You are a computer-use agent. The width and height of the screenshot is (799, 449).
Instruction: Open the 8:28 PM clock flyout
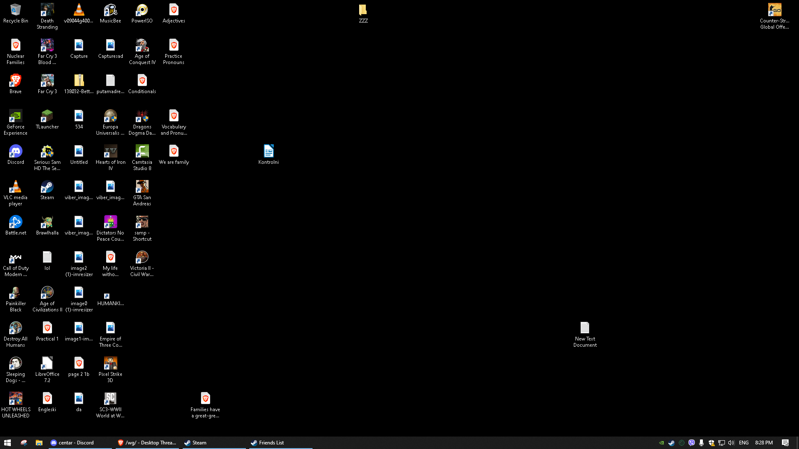click(x=764, y=443)
